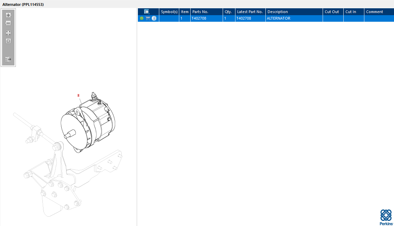Click the single-square fit view icon

click(x=8, y=41)
